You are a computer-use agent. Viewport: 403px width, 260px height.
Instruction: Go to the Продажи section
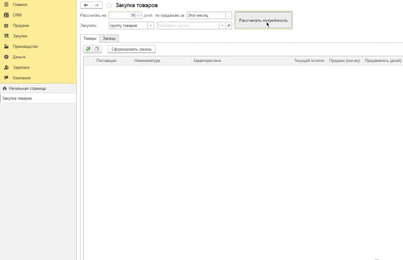point(21,25)
